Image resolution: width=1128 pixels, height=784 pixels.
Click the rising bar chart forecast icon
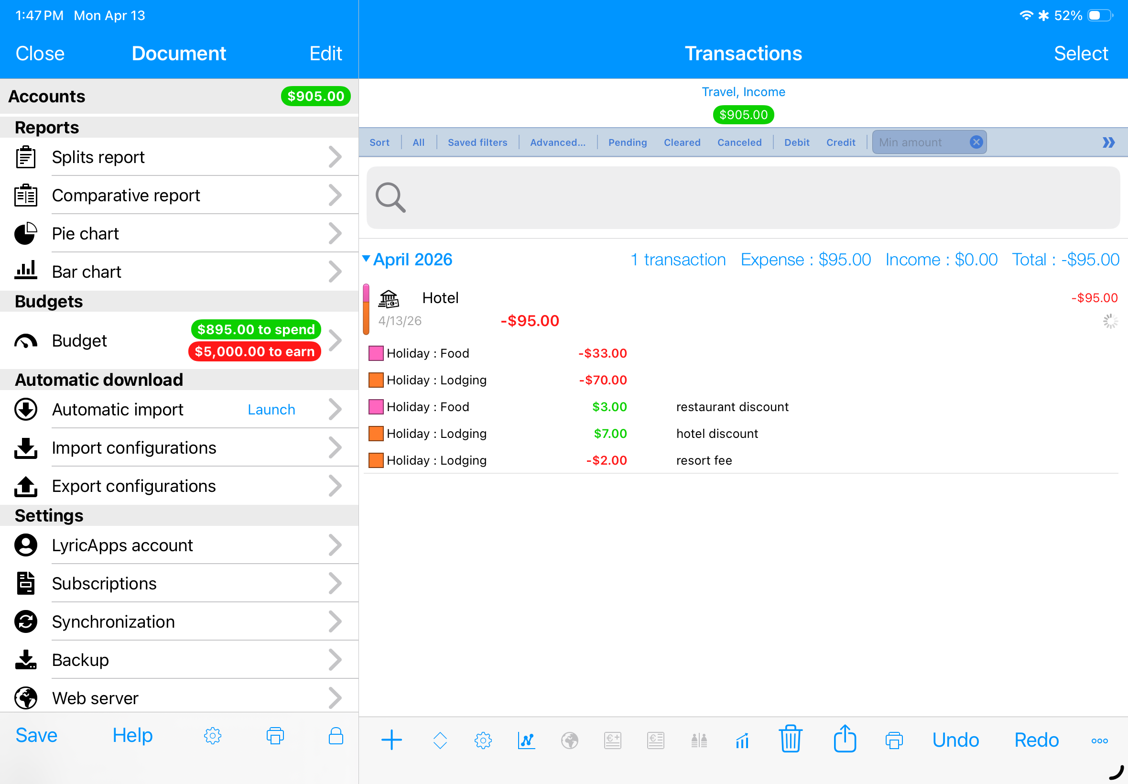point(742,740)
